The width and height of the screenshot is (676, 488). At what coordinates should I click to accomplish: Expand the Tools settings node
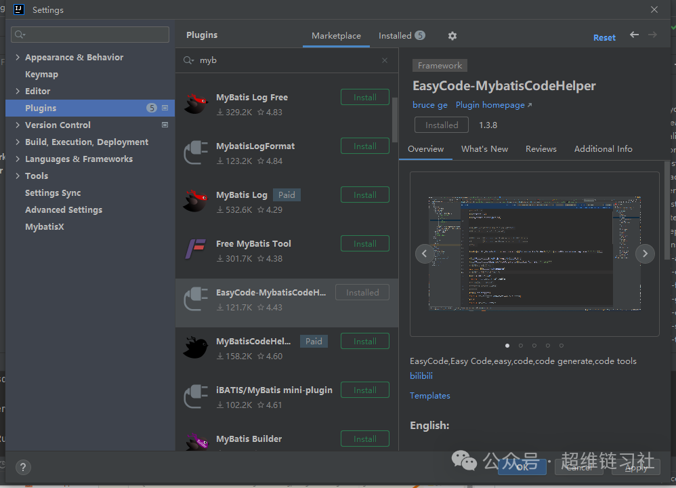(17, 176)
